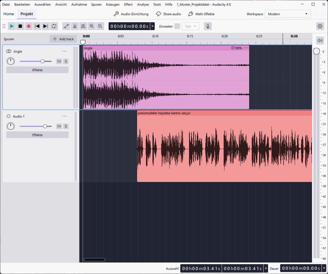Click the microphone input icon
Screen dimensions: 328x274
click(208, 26)
